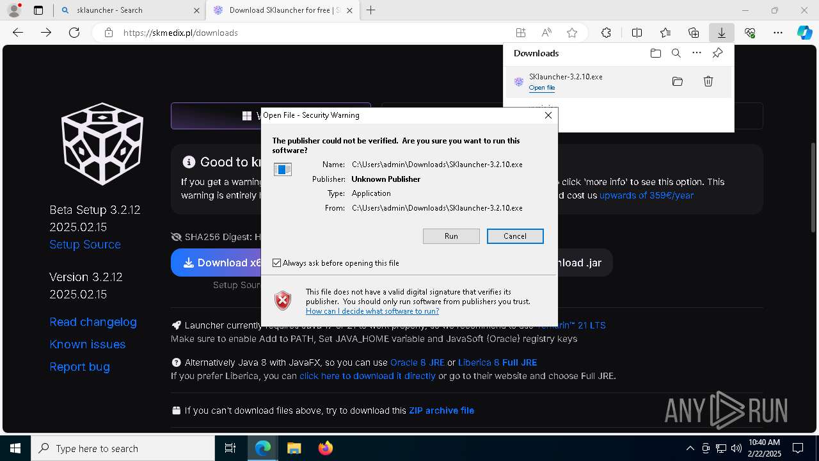Click Cancel in the Security Warning dialog
The height and width of the screenshot is (461, 819).
coord(515,236)
